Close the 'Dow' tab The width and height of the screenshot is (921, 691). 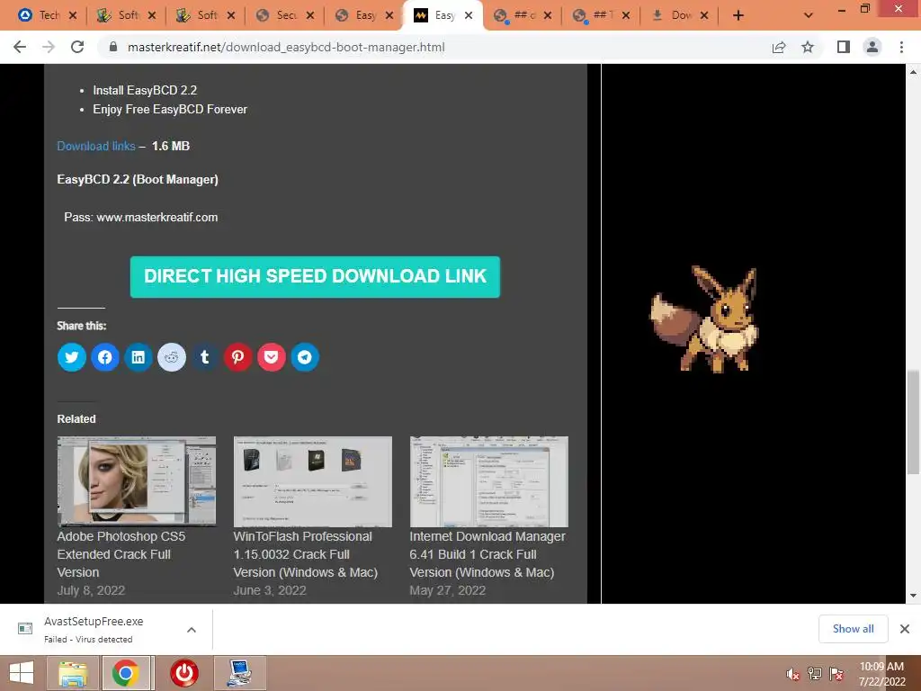[704, 15]
